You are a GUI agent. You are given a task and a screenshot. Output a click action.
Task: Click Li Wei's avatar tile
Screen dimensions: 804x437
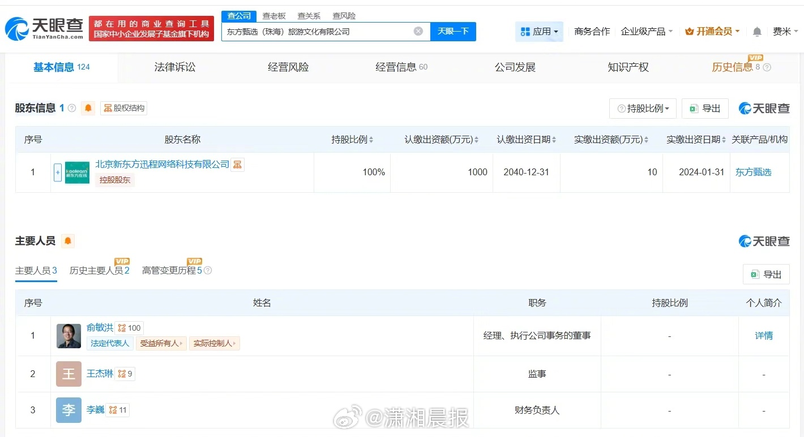69,410
